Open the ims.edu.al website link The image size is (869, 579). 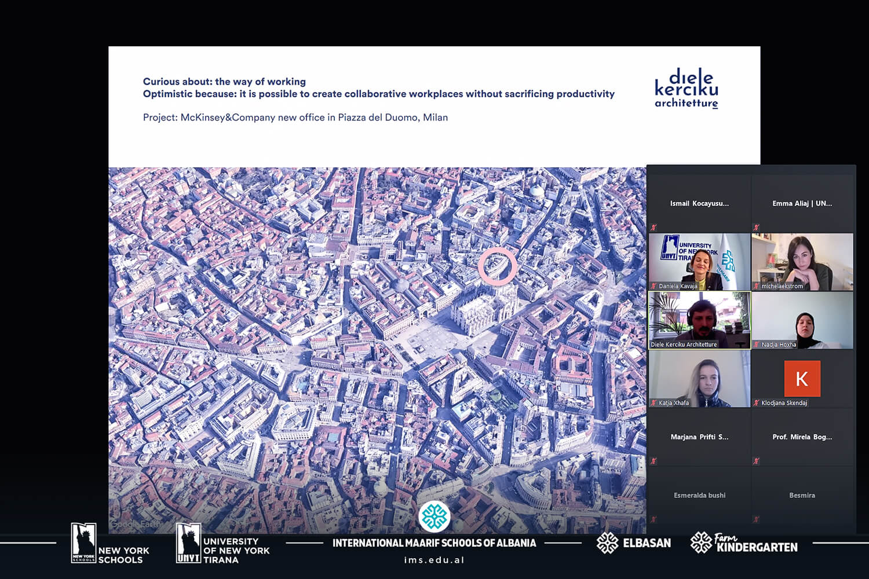click(x=434, y=560)
